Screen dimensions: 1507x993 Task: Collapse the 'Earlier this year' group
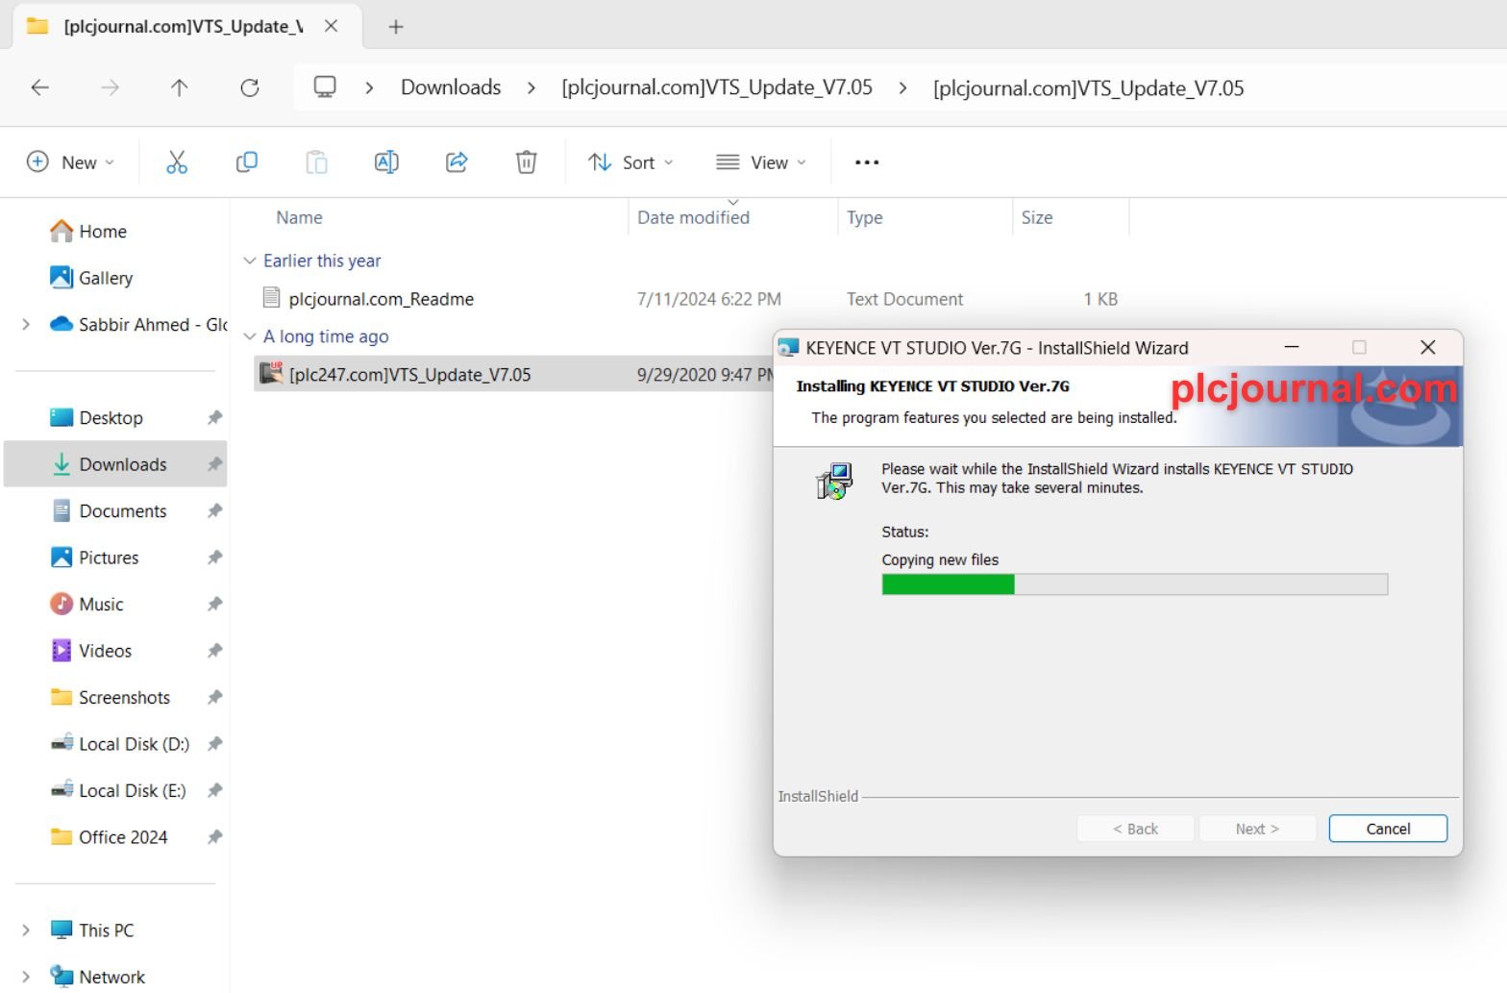point(250,261)
